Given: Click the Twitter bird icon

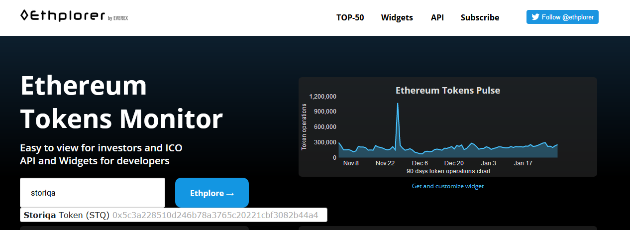Looking at the screenshot, I should pos(535,17).
